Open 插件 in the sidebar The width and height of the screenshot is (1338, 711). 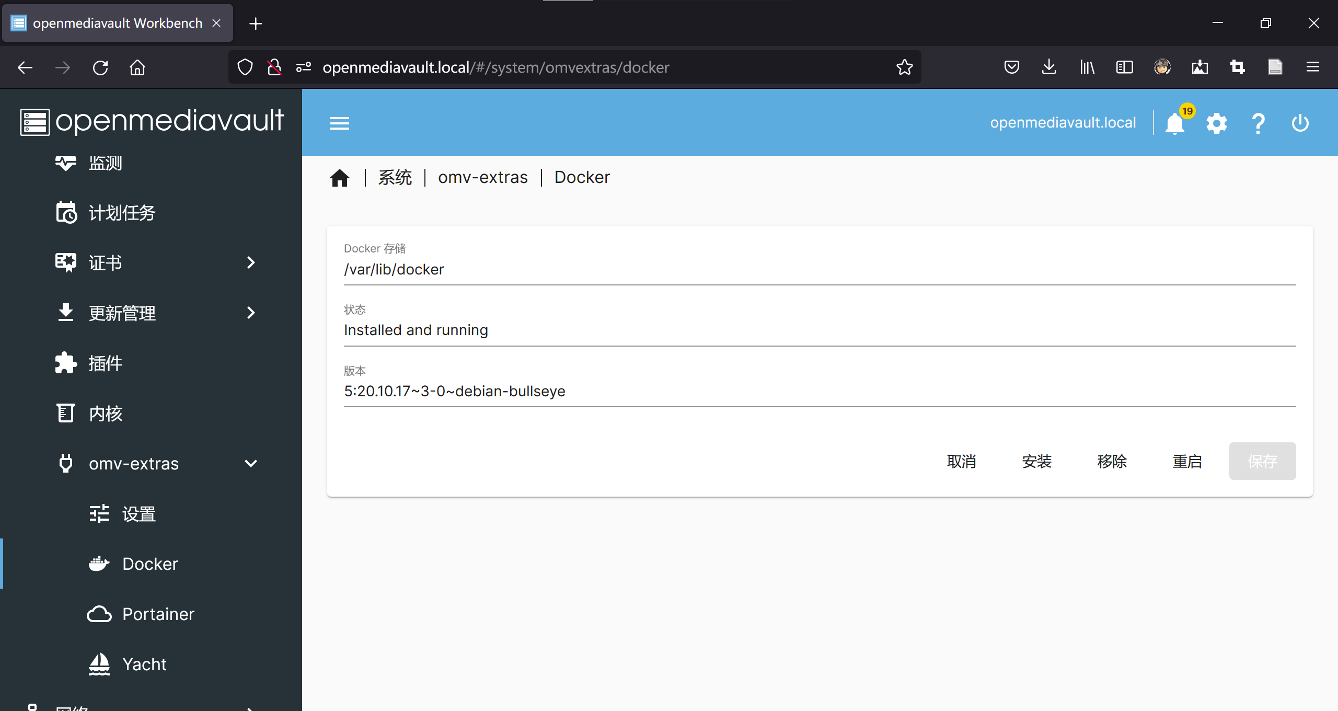106,363
